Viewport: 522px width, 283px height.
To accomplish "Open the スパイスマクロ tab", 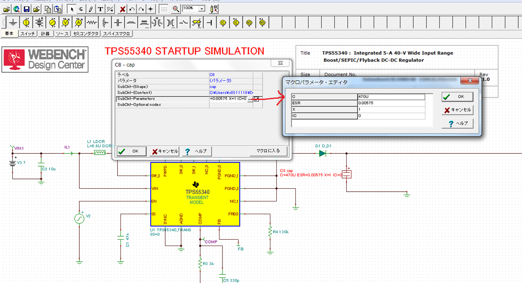I will (117, 34).
